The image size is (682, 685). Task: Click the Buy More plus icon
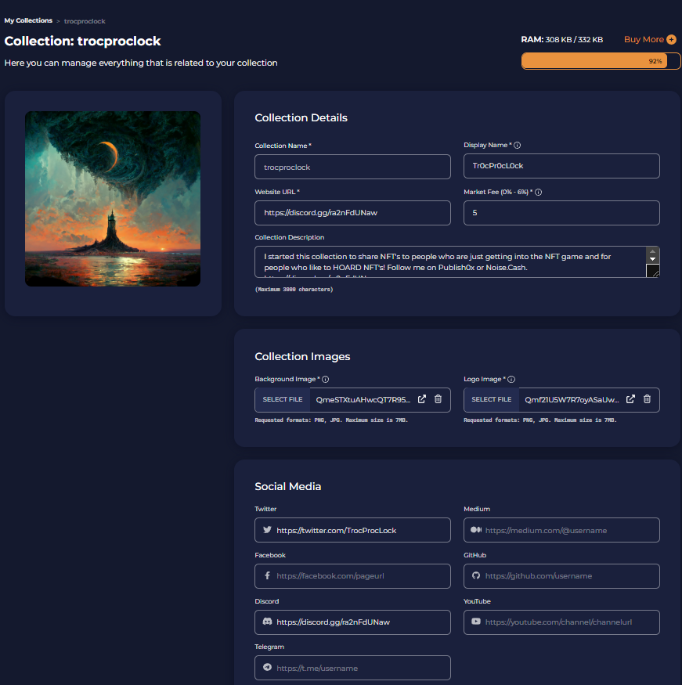672,40
